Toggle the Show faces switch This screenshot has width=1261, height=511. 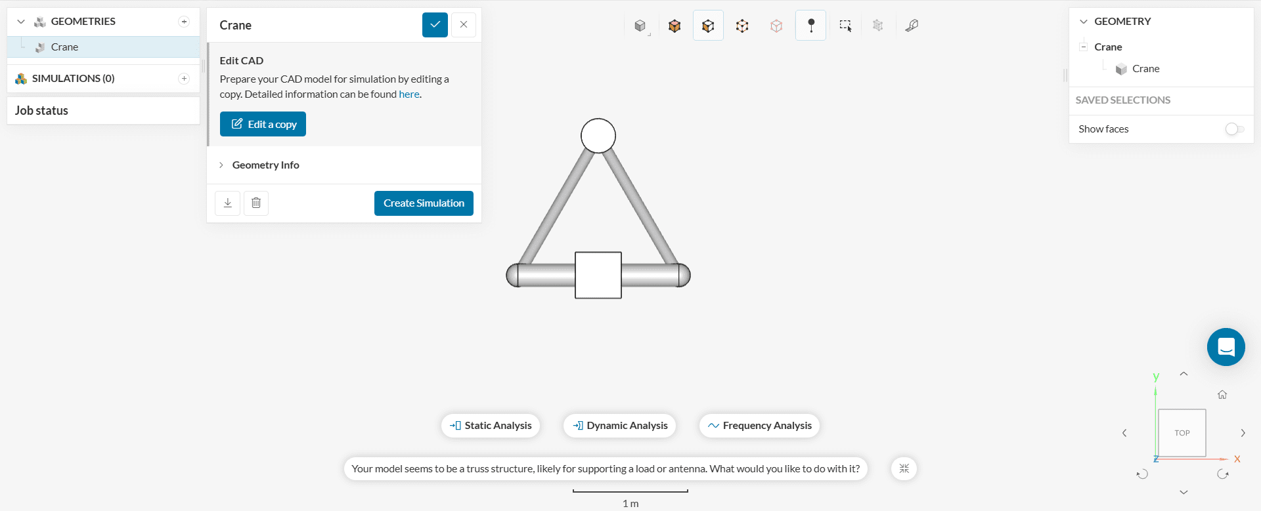click(x=1234, y=129)
